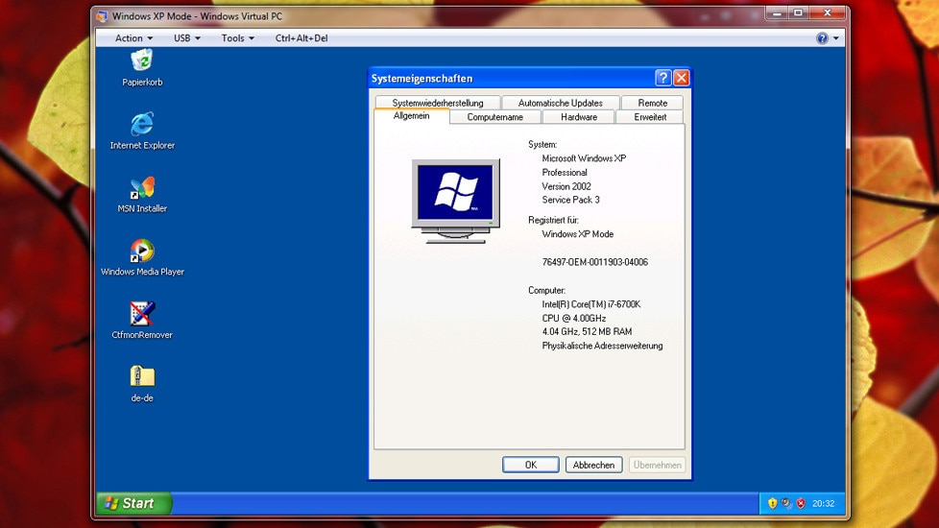Click the yellow security shield tray icon
This screenshot has width=939, height=528.
(773, 503)
